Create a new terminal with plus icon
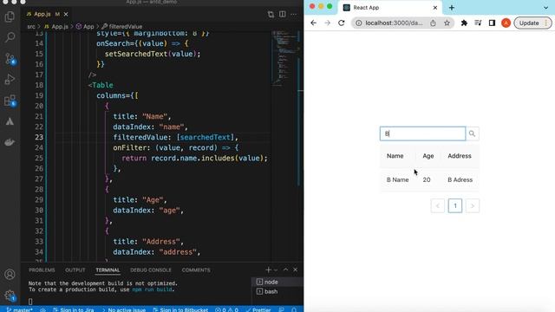 click(x=268, y=270)
